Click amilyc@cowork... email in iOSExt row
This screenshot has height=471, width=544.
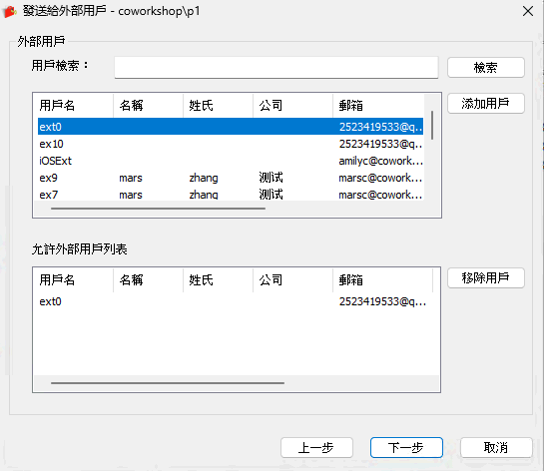point(380,161)
